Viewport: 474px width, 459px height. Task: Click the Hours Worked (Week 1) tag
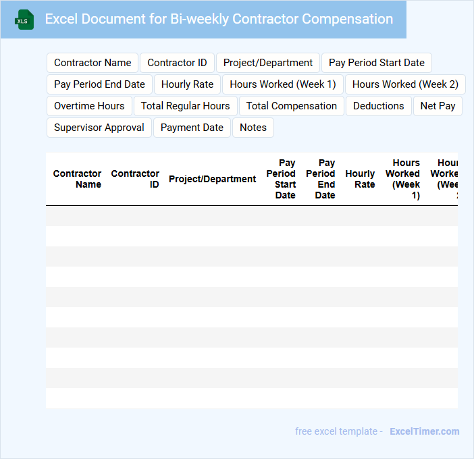(283, 84)
